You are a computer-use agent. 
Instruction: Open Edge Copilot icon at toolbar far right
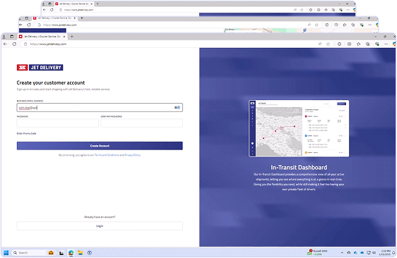pos(394,44)
